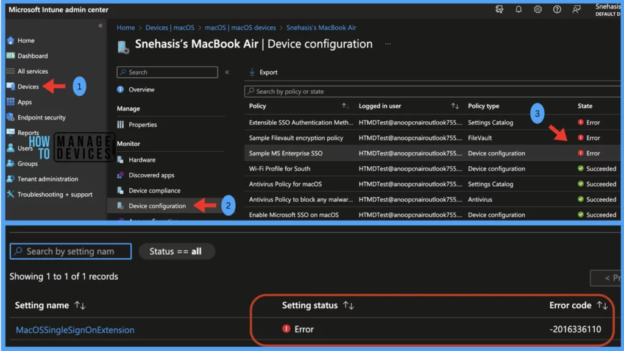624x351 pixels.
Task: Click the State column header
Action: click(584, 106)
